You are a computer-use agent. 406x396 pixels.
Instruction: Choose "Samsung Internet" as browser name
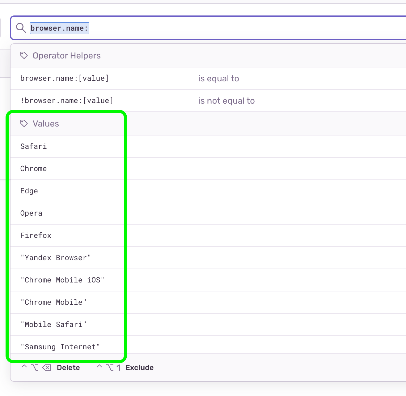click(x=60, y=346)
